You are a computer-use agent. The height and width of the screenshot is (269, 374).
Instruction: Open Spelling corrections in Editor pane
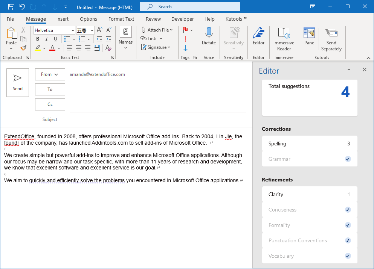310,144
